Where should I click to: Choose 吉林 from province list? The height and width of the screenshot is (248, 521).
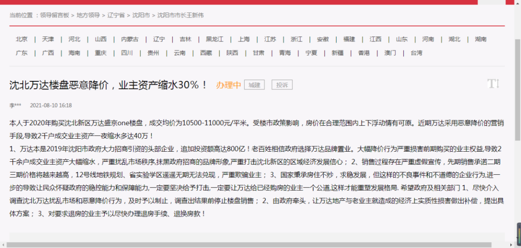tap(185, 39)
